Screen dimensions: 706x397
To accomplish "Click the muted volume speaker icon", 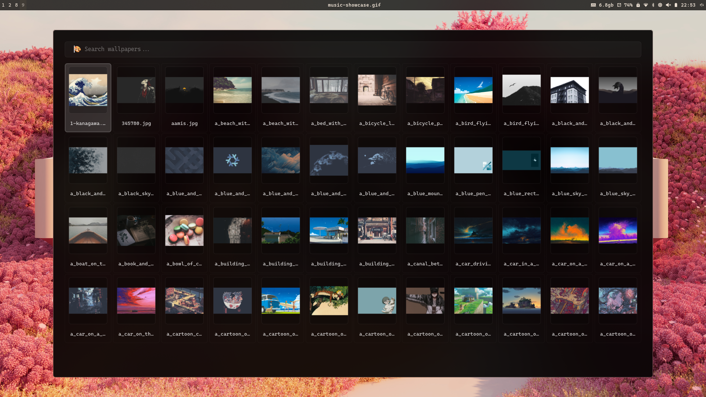I will point(668,5).
